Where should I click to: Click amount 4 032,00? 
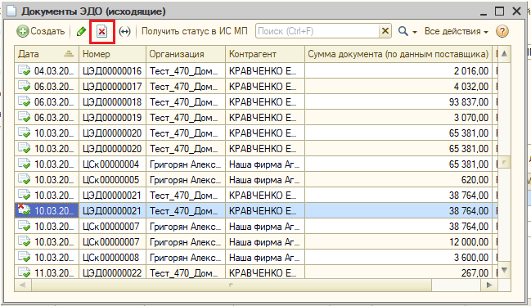[471, 86]
